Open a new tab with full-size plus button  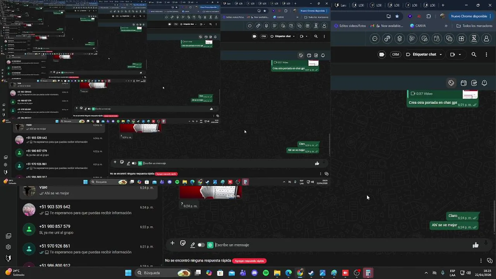pyautogui.click(x=443, y=5)
